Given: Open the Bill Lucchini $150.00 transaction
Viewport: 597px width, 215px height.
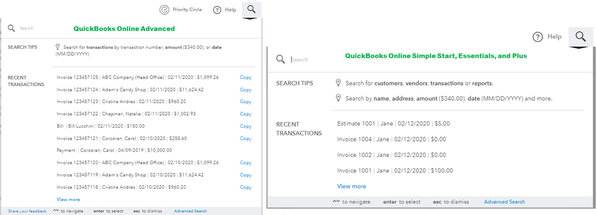Looking at the screenshot, I should click(100, 126).
